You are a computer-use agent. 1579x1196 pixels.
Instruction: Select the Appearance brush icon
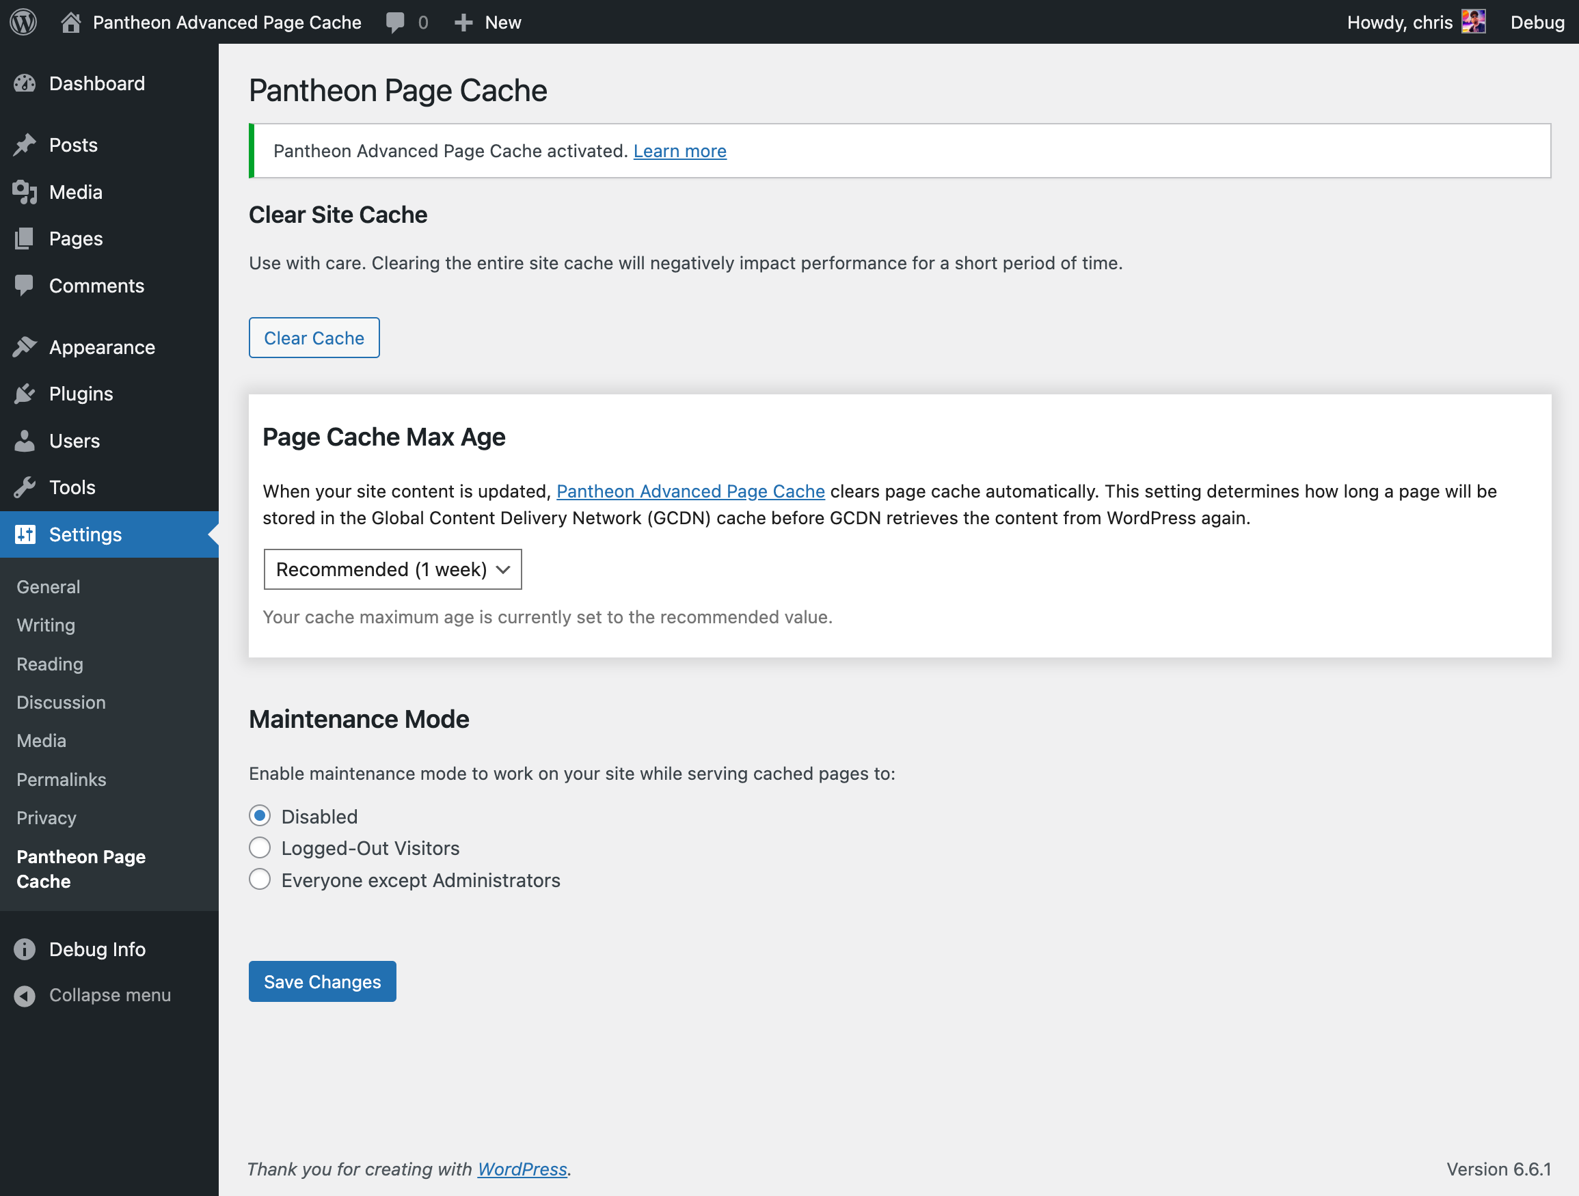pyautogui.click(x=25, y=346)
